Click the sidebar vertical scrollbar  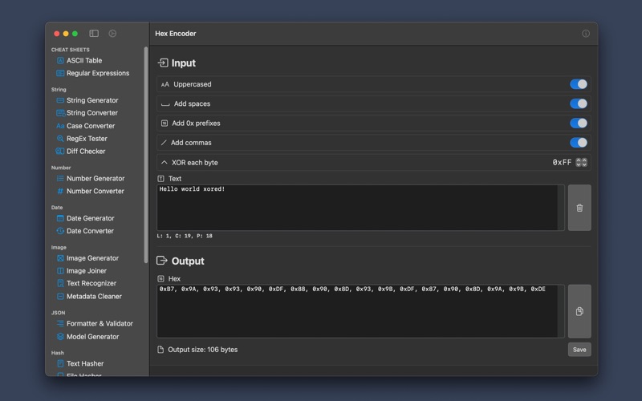click(146, 155)
